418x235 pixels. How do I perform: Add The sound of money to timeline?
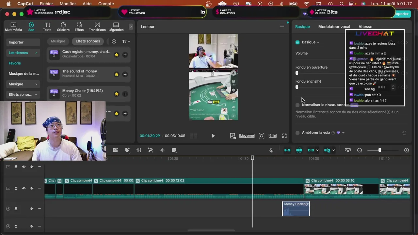(x=125, y=74)
